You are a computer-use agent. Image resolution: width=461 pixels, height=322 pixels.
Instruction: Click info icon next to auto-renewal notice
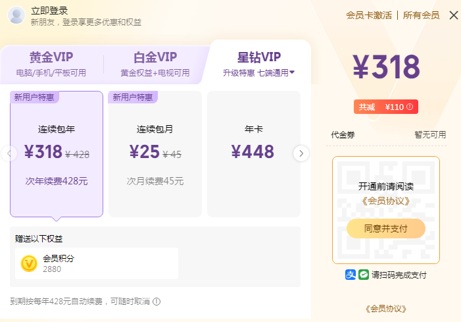[x=157, y=302]
